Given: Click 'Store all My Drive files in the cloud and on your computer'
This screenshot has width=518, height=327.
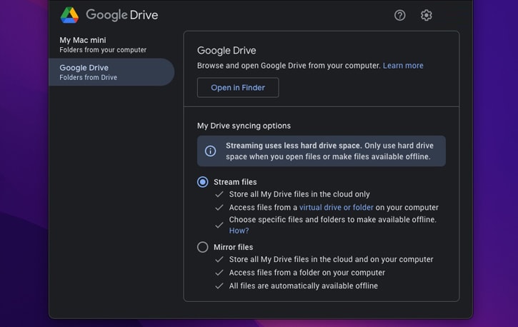Looking at the screenshot, I should (x=331, y=259).
